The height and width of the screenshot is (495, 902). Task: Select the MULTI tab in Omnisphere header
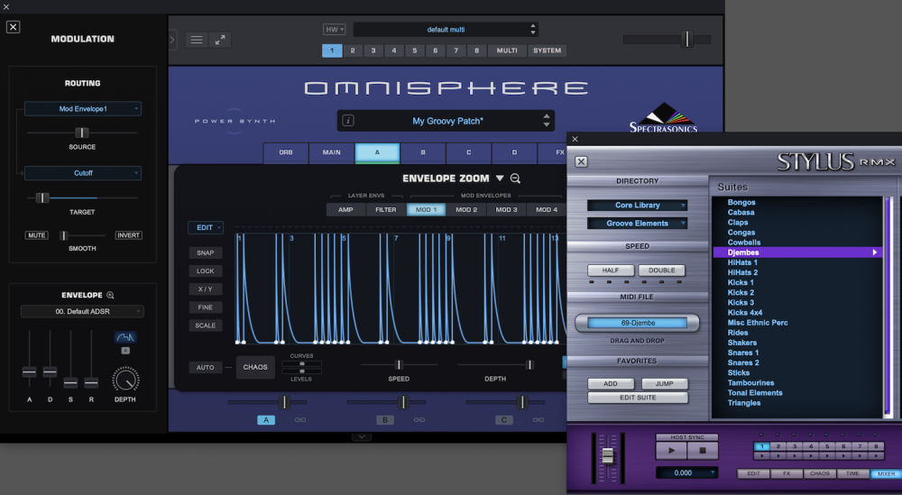[x=507, y=50]
